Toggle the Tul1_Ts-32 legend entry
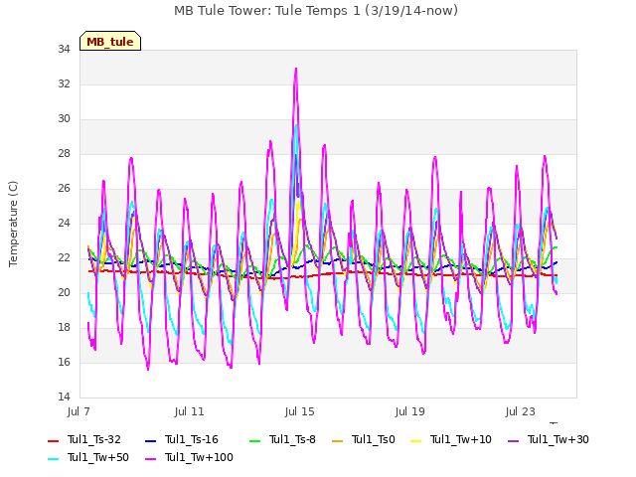 (84, 439)
